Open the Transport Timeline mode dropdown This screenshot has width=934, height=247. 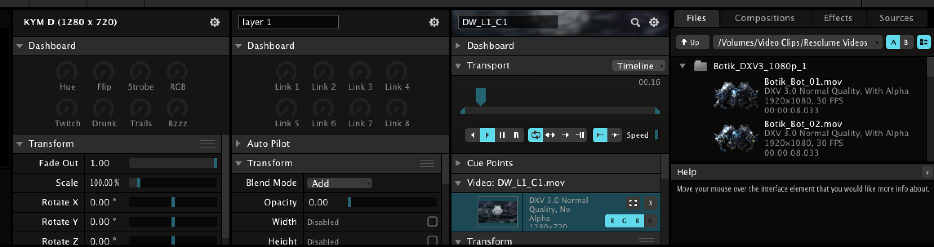pos(638,66)
